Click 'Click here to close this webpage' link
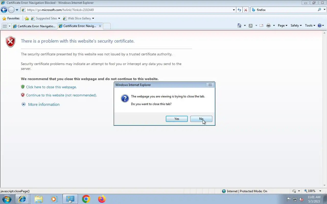This screenshot has height=204, width=327. (51, 87)
